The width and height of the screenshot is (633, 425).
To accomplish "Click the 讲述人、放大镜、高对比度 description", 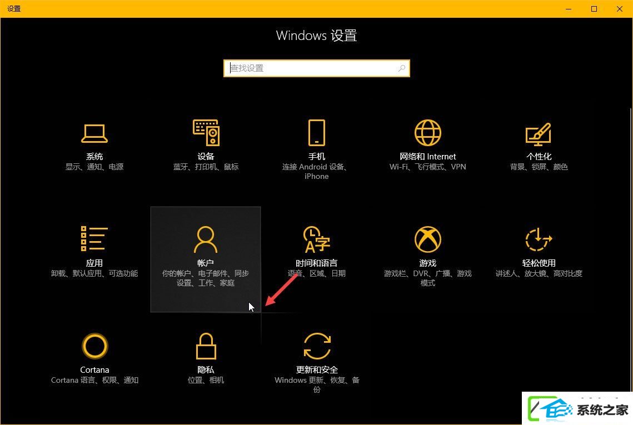I will [539, 273].
